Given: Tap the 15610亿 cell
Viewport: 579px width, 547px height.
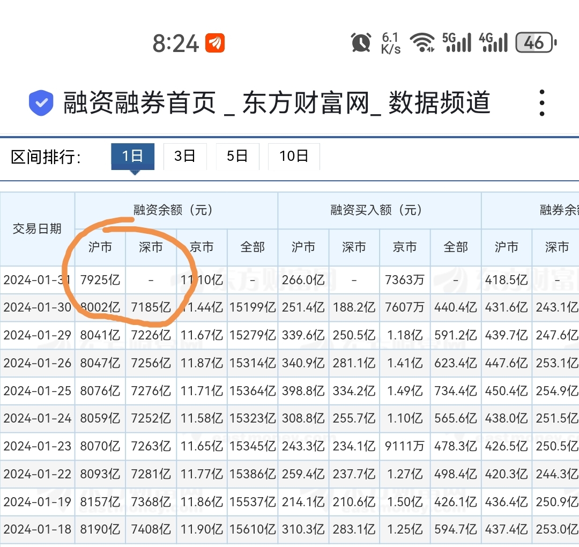Looking at the screenshot, I should [x=253, y=529].
